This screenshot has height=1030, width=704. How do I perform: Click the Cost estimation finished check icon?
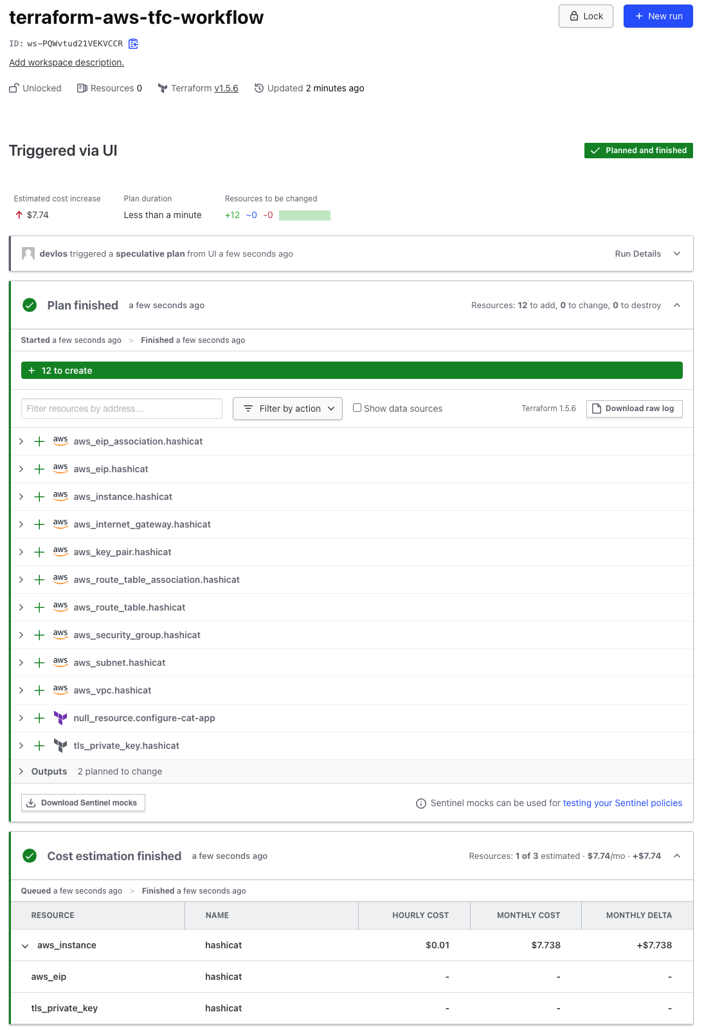coord(30,856)
